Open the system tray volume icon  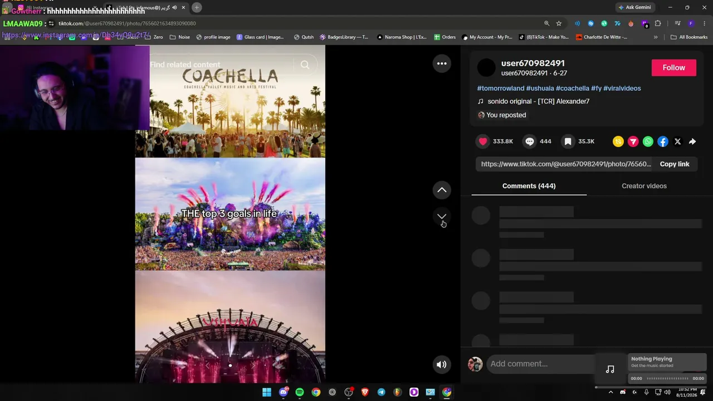[667, 392]
